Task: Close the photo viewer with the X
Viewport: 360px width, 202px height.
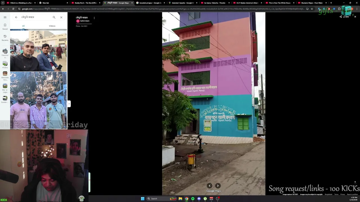Action: (x=355, y=17)
